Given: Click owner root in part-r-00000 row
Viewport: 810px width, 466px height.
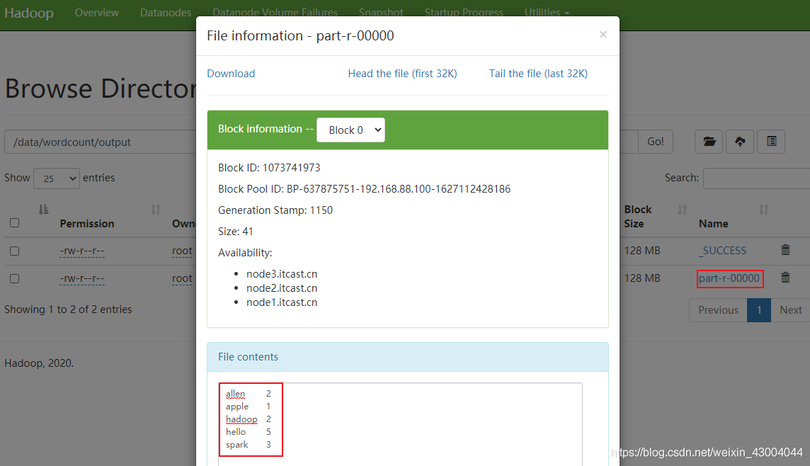Looking at the screenshot, I should 182,278.
